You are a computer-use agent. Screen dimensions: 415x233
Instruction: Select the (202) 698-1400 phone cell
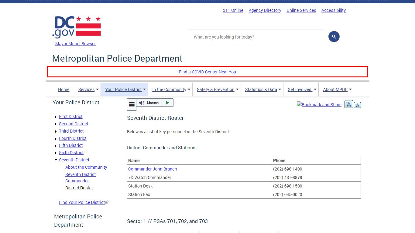click(x=316, y=169)
